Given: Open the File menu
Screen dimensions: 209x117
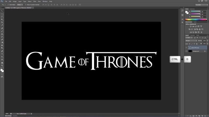Looking at the screenshot, I should [x=6, y=1].
